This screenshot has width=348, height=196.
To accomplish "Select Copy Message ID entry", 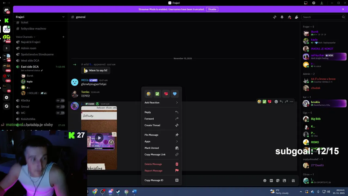I will click(161, 180).
